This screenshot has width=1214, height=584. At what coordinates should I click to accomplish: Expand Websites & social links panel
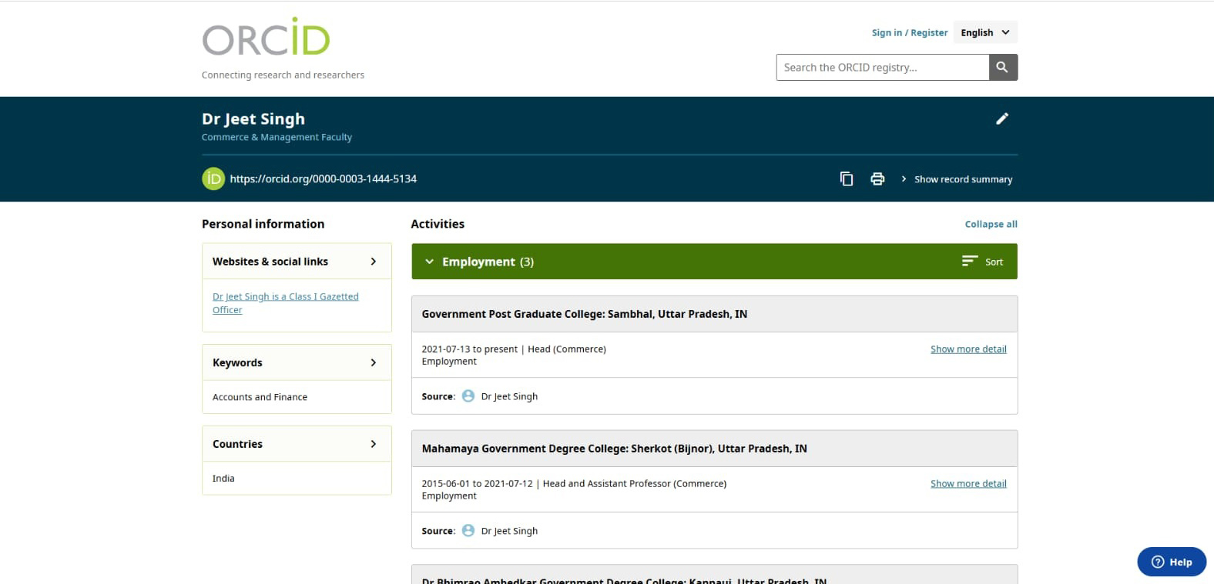pos(373,262)
